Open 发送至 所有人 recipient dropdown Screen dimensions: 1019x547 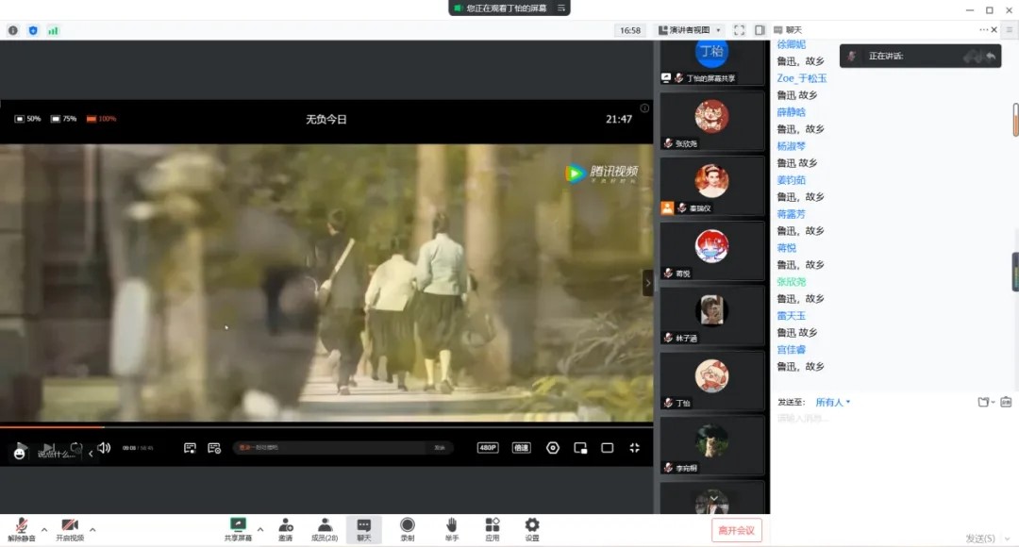click(x=833, y=403)
